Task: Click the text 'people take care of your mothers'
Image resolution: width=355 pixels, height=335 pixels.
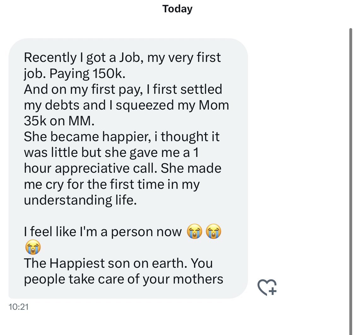Action: (124, 279)
